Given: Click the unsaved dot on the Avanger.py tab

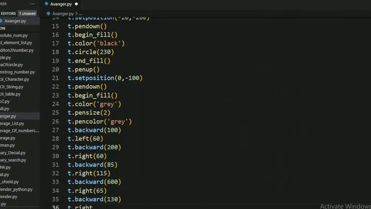Looking at the screenshot, I should tap(76, 4).
